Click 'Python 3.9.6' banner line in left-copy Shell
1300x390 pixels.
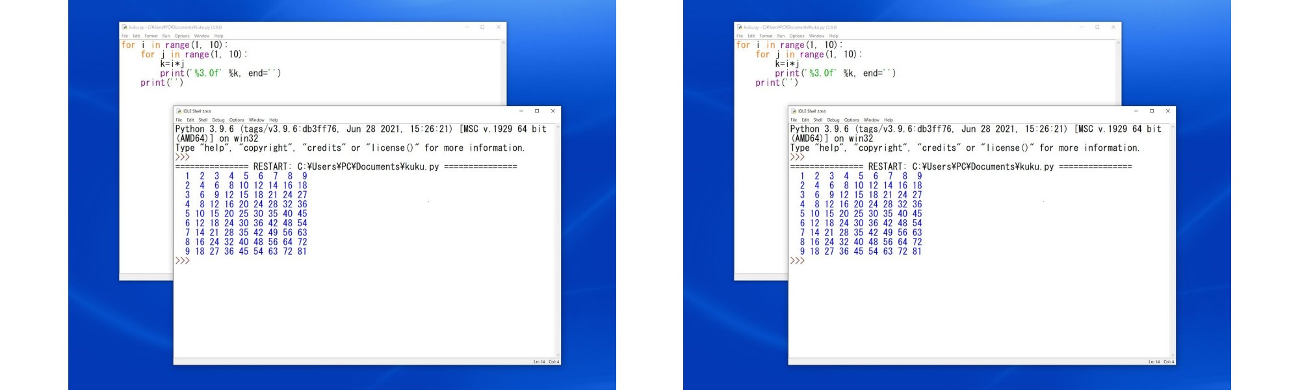tap(361, 129)
